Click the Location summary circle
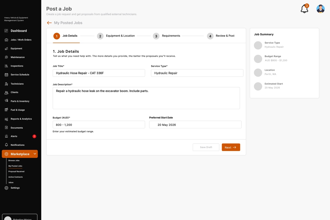The height and width of the screenshot is (220, 330). [258, 73]
